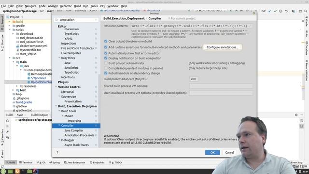Open the terminal from the taskbar
The image size is (309, 174).
coord(23,171)
